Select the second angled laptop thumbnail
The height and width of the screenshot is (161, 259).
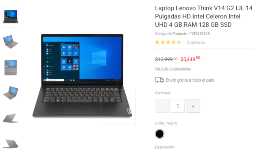[x=10, y=42]
